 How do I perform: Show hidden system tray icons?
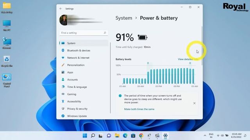[x=205, y=136]
